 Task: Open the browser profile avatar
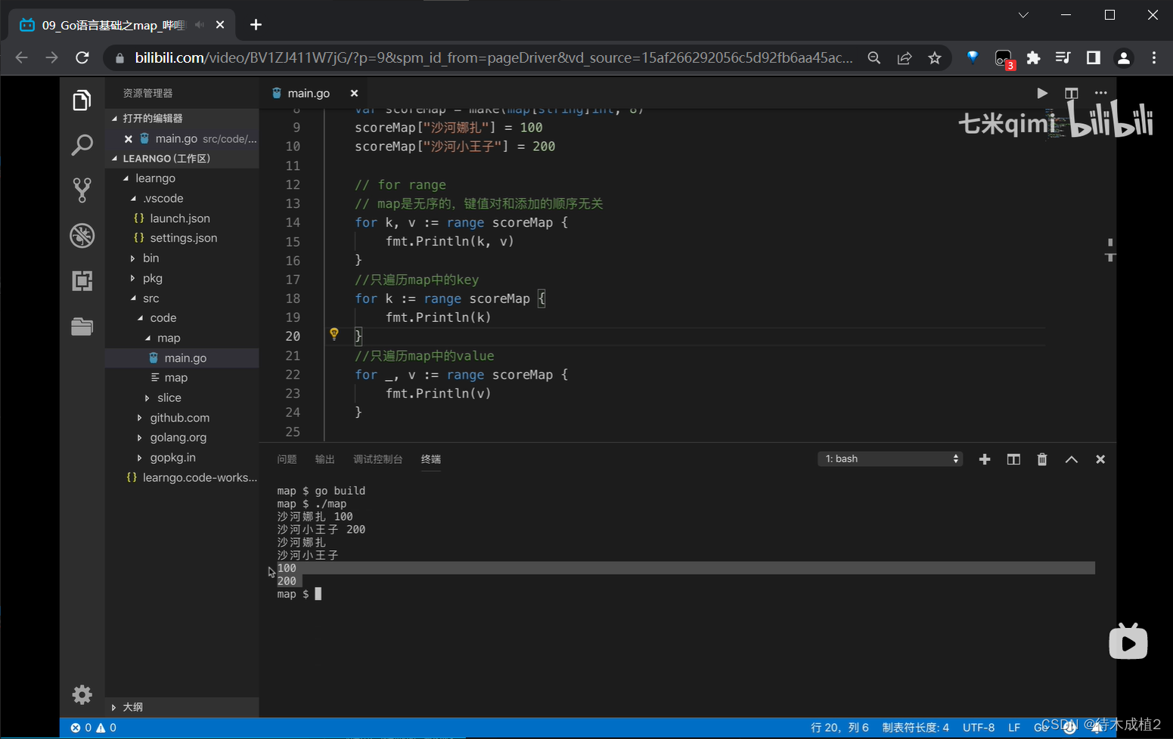[1124, 57]
